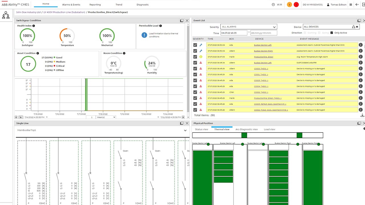
Task: Maximize the Single Line panel
Action: 182,123
